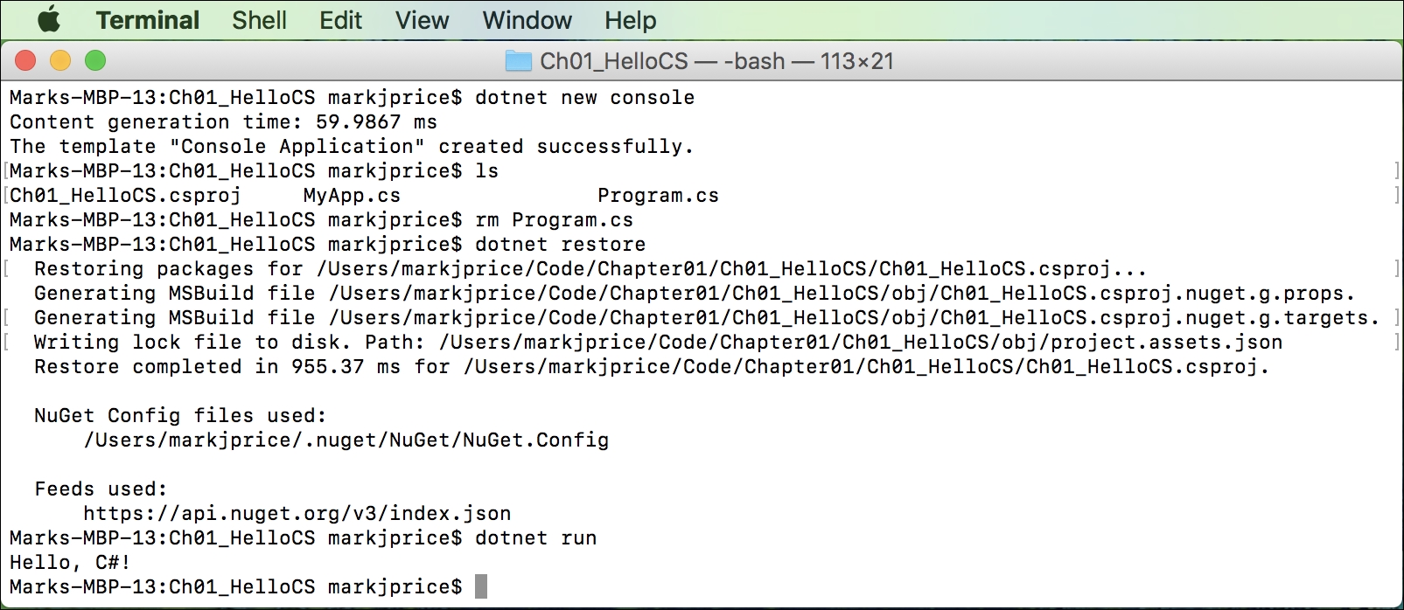
Task: Open the Edit menu
Action: click(340, 20)
